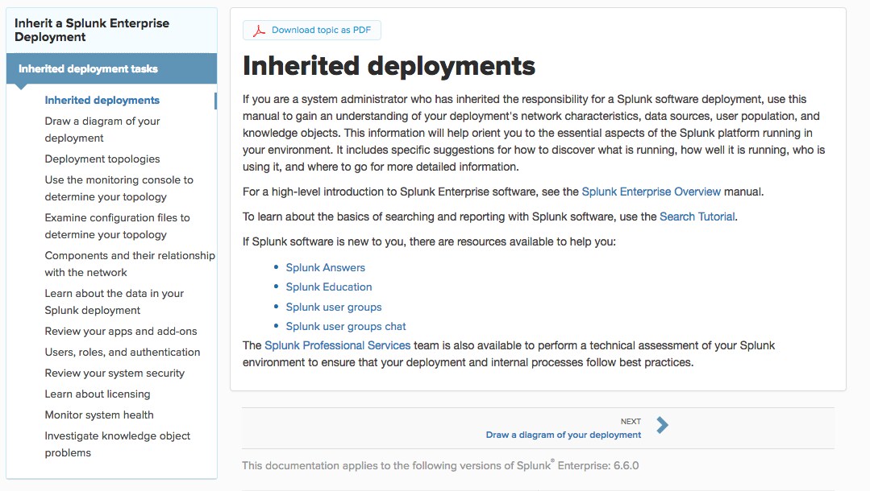Open Monitor system health topic
870x491 pixels.
point(98,415)
